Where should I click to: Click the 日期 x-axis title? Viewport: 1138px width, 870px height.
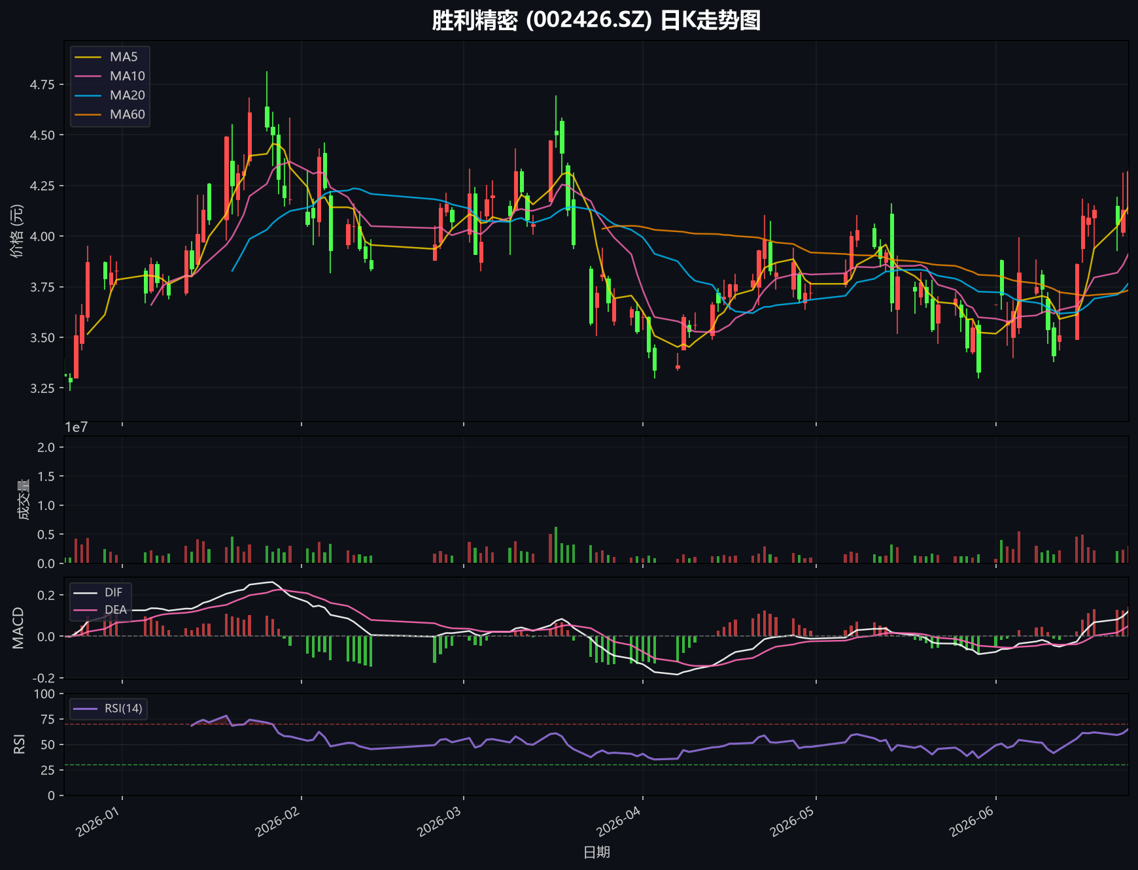[x=596, y=852]
